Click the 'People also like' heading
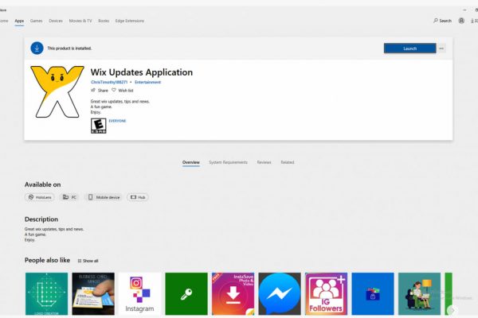Viewport: 478px width, 318px height. 47,260
